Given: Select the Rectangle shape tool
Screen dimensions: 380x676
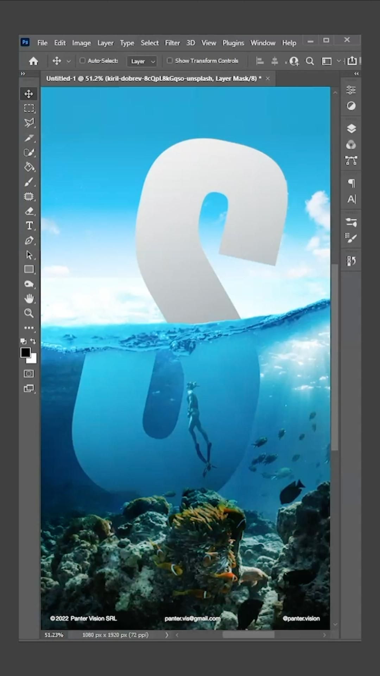Looking at the screenshot, I should (29, 270).
